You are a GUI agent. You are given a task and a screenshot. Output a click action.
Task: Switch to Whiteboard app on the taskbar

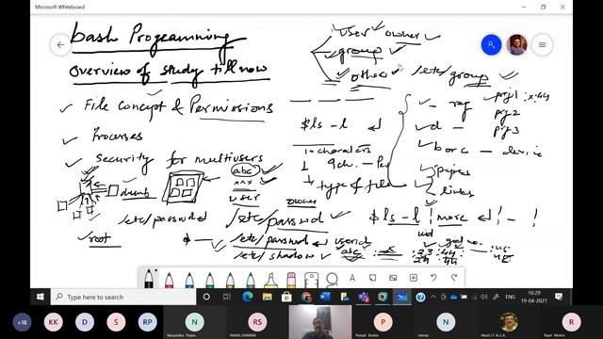pyautogui.click(x=402, y=297)
